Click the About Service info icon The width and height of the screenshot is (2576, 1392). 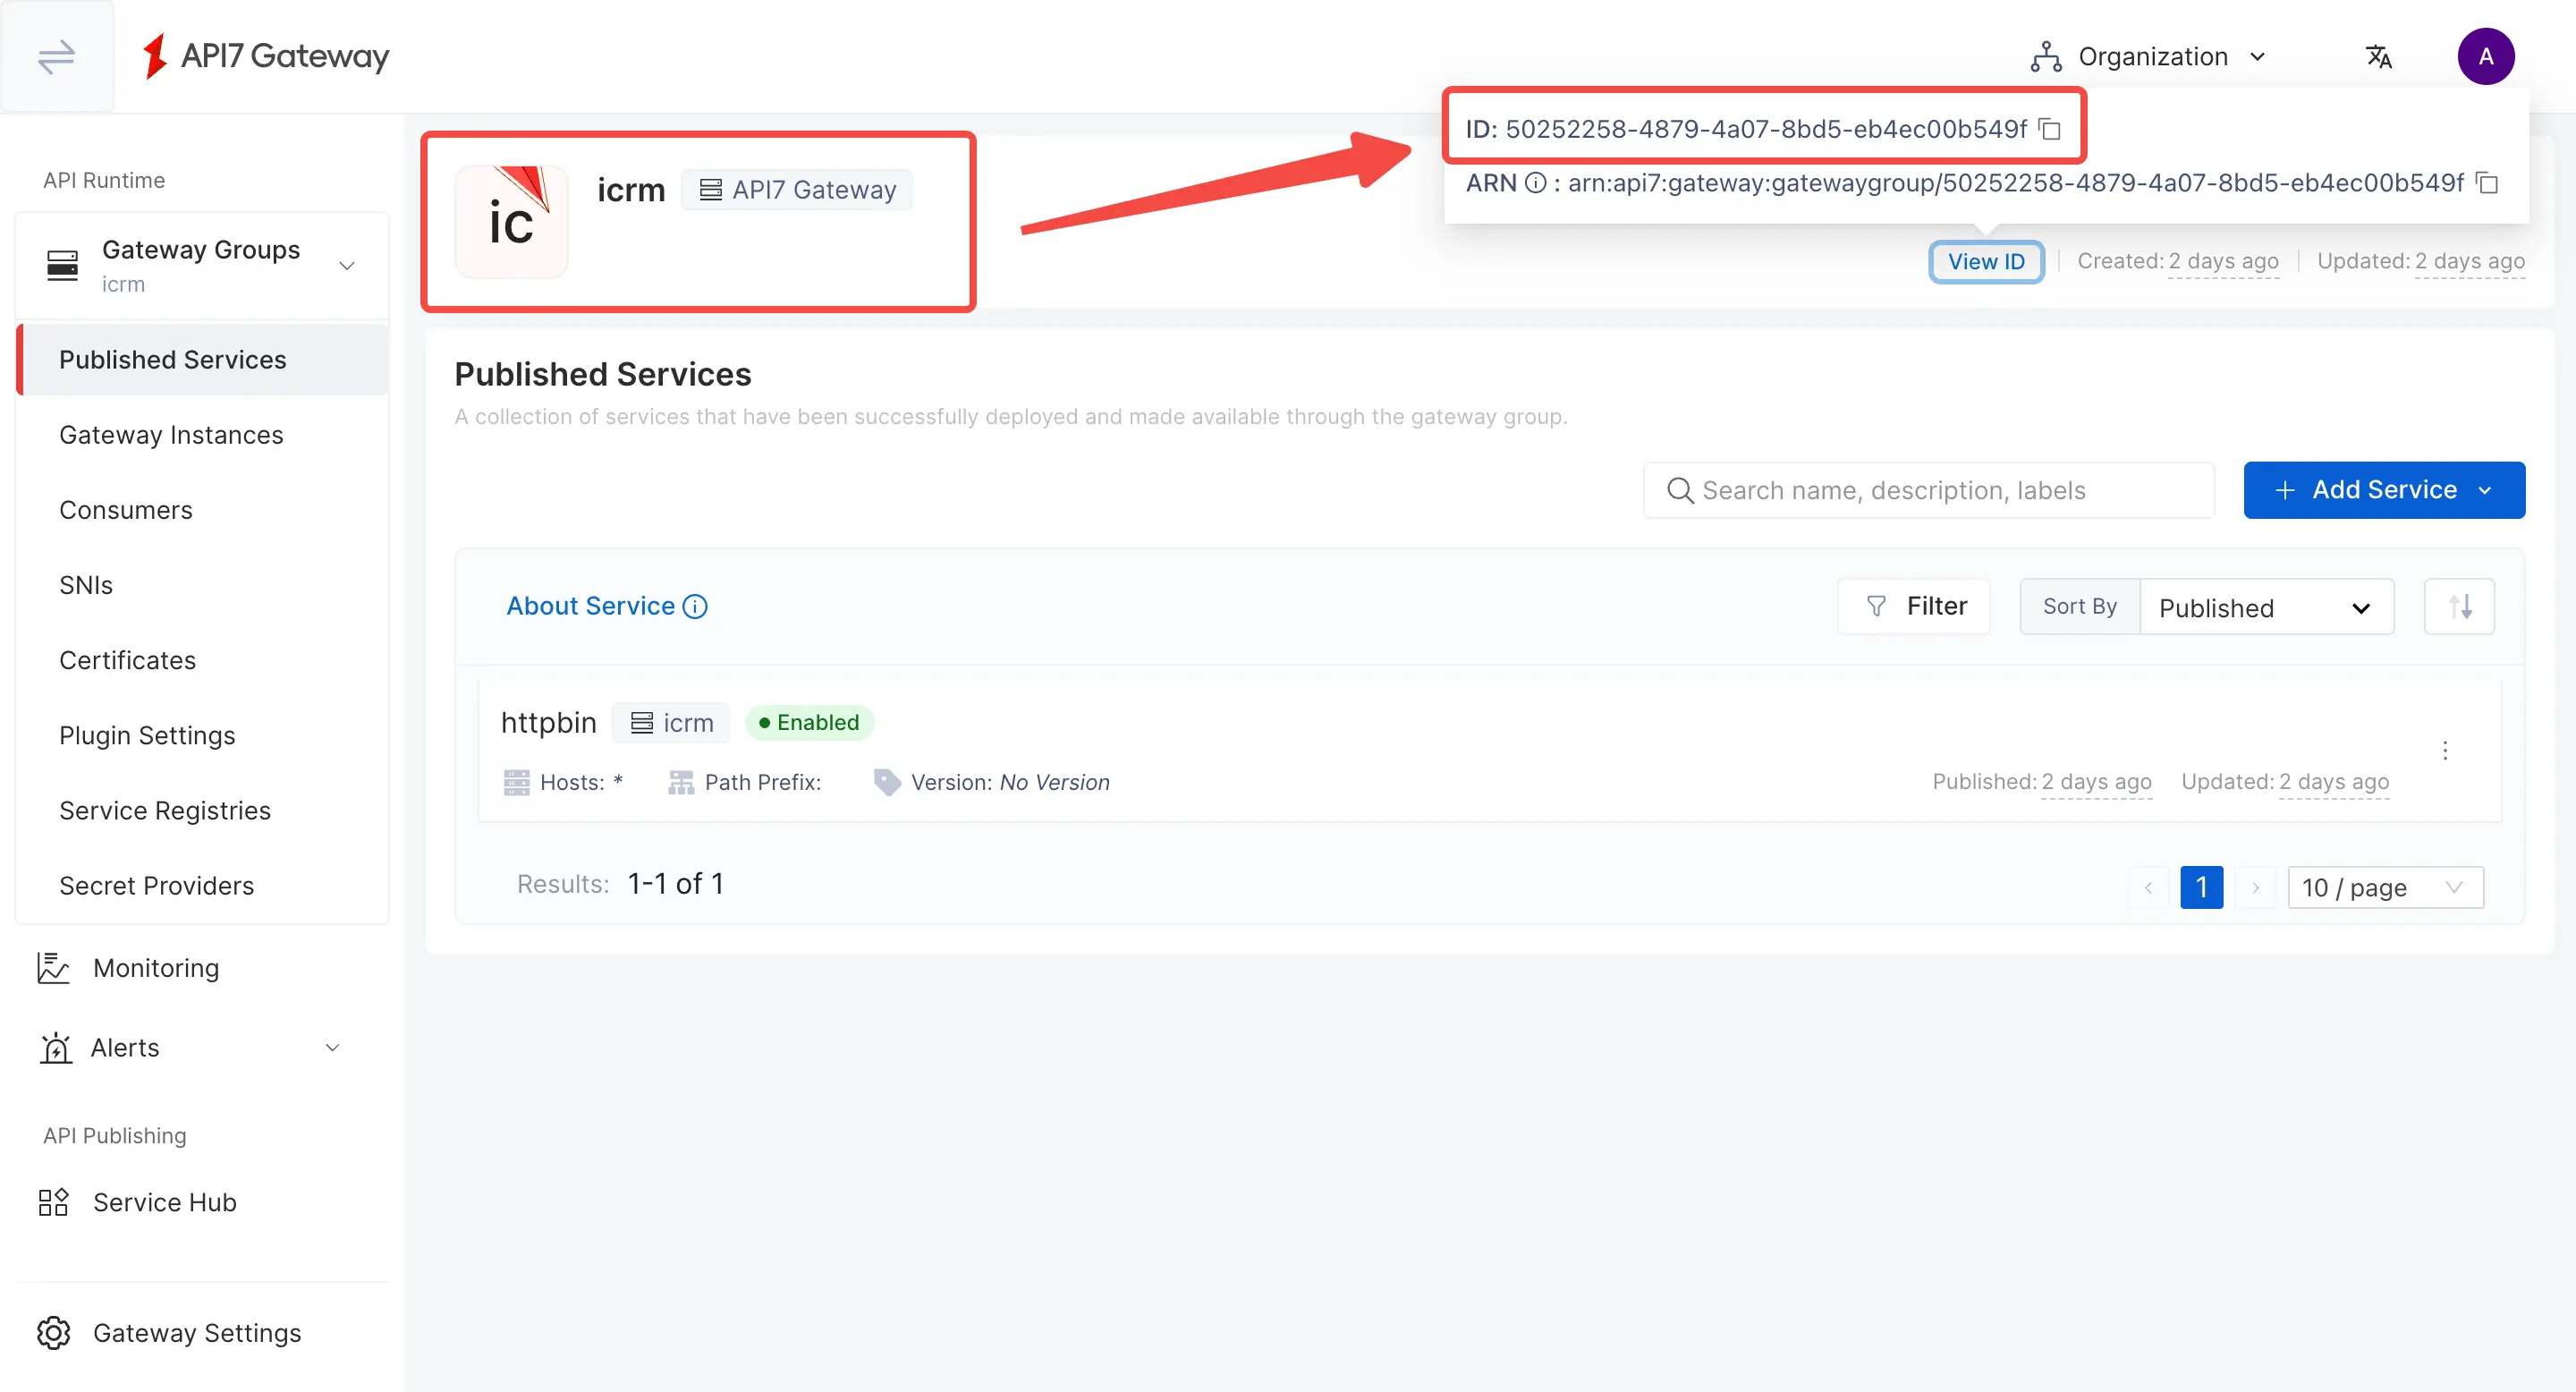point(695,606)
